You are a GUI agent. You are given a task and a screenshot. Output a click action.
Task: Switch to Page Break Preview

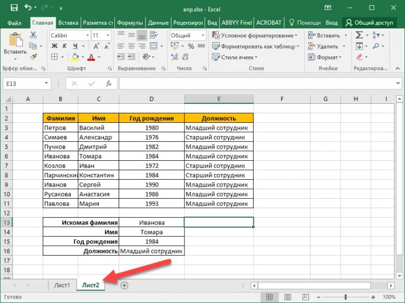305,297
